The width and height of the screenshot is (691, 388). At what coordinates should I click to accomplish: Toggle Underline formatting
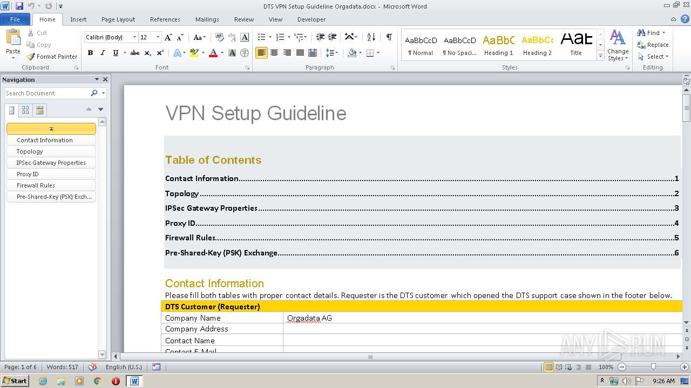(116, 53)
